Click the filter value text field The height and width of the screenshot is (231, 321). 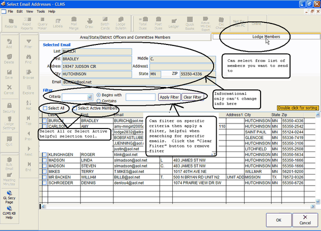click(140, 97)
